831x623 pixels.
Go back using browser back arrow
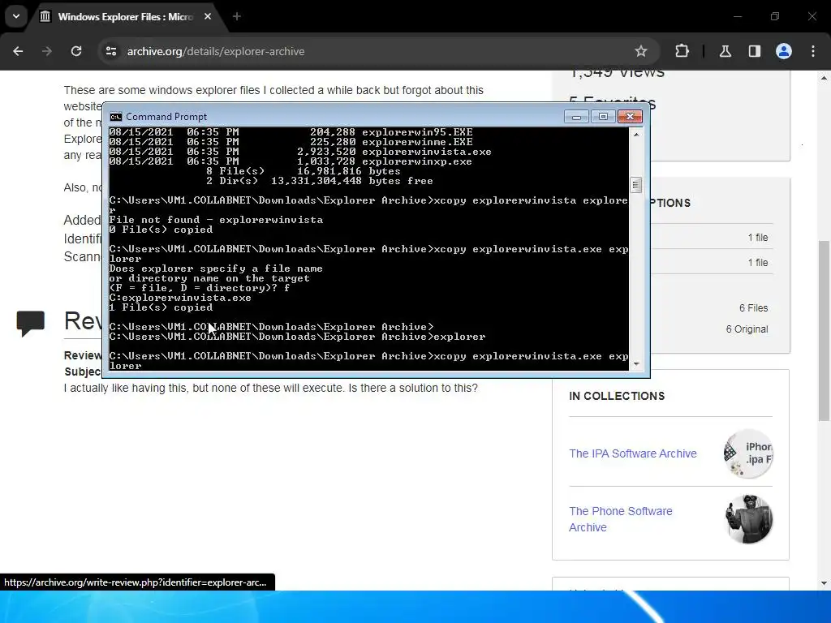click(18, 51)
